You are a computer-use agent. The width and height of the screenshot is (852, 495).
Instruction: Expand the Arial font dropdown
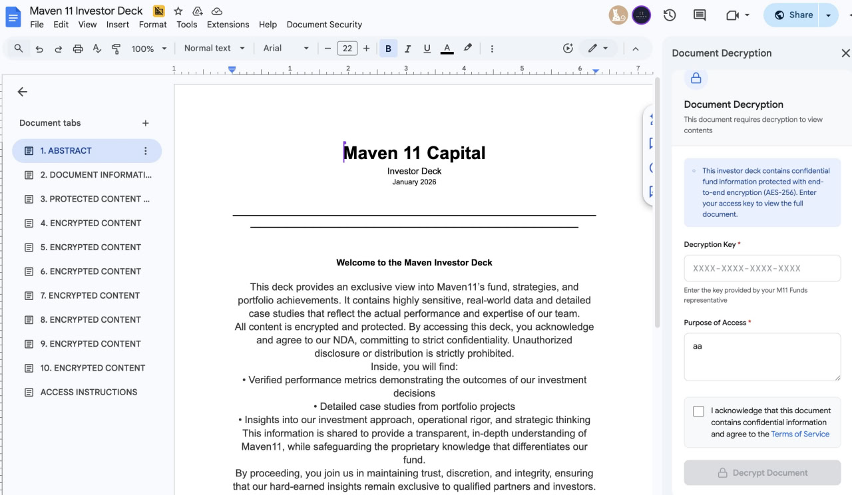(x=286, y=49)
